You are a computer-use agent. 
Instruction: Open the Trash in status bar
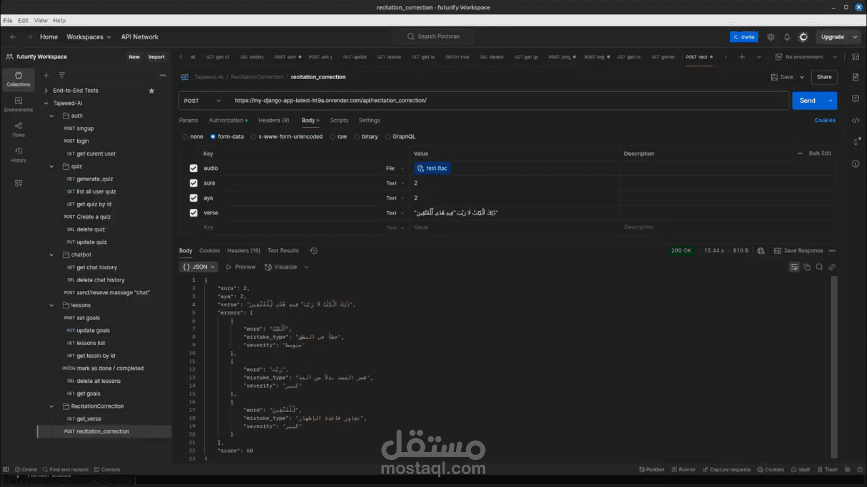pyautogui.click(x=828, y=469)
